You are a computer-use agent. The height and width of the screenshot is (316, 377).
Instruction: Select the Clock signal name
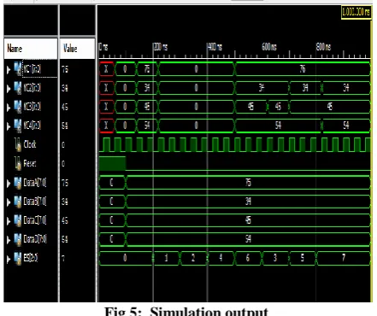30,144
